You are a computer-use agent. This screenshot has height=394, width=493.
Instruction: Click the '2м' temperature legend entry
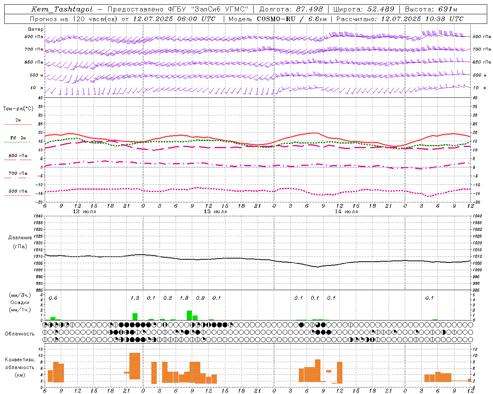[18, 120]
